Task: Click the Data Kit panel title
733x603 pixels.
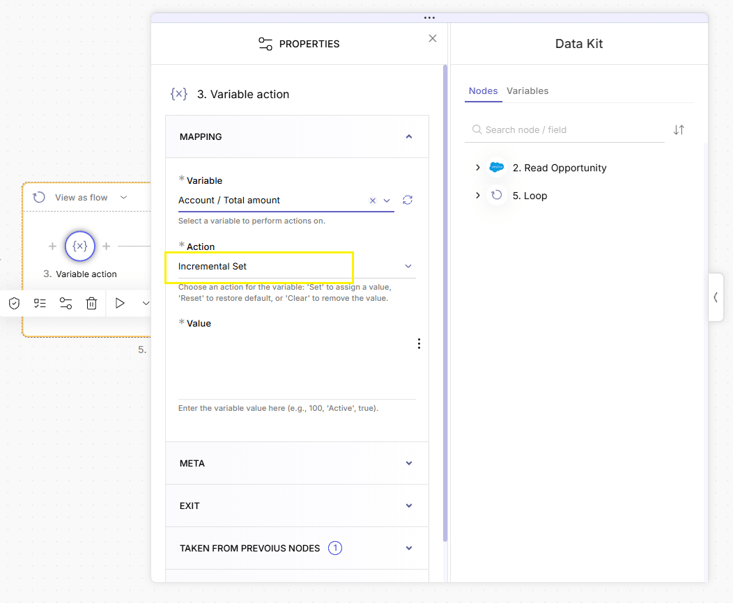Action: tap(579, 44)
